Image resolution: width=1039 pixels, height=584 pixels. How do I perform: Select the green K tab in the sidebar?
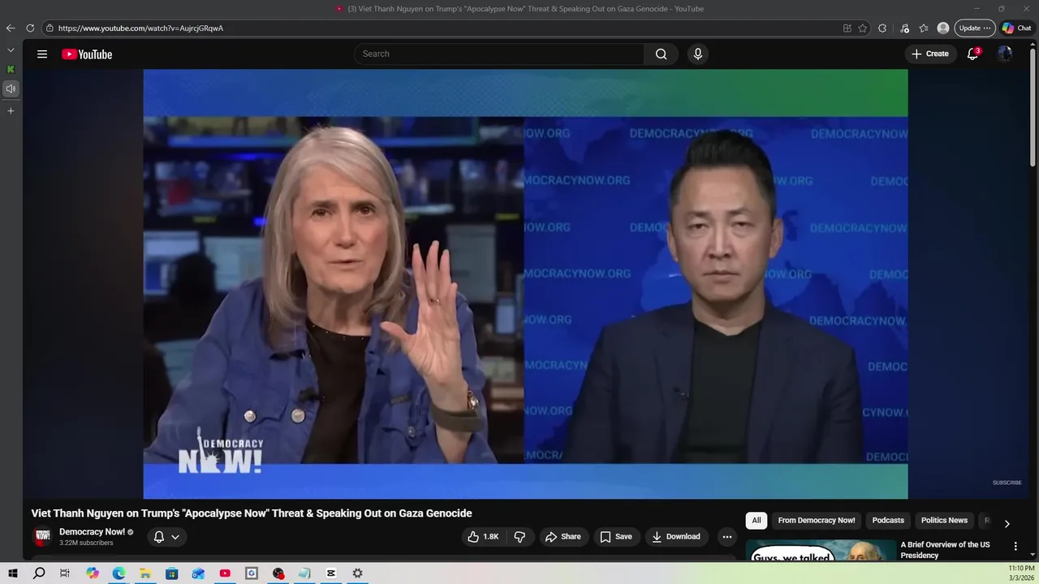pos(11,69)
